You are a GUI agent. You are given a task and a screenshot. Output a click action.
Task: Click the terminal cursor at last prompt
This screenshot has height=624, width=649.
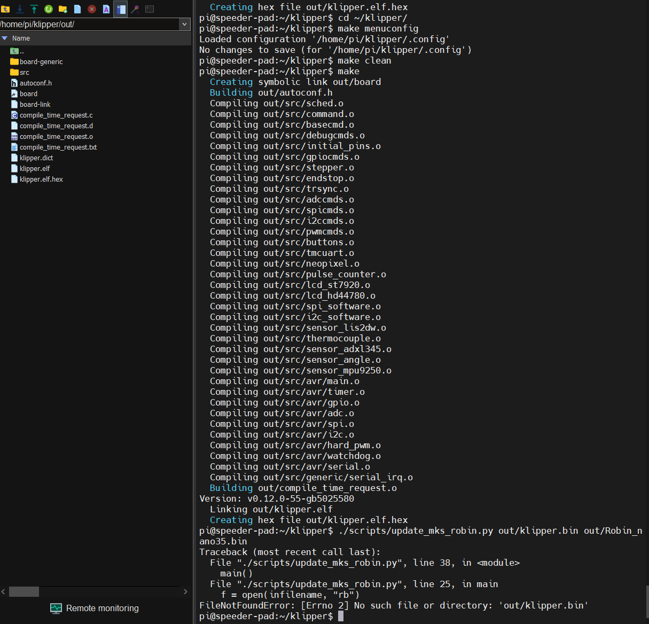pos(341,616)
